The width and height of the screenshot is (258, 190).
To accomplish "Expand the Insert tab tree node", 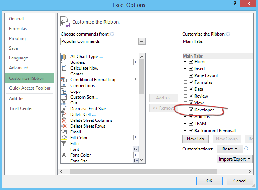I will point(185,69).
